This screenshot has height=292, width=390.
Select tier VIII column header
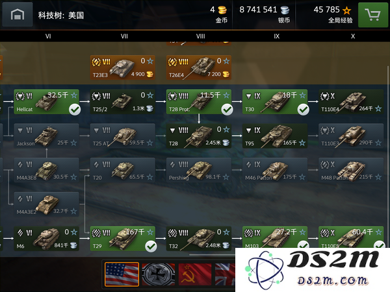pos(200,36)
